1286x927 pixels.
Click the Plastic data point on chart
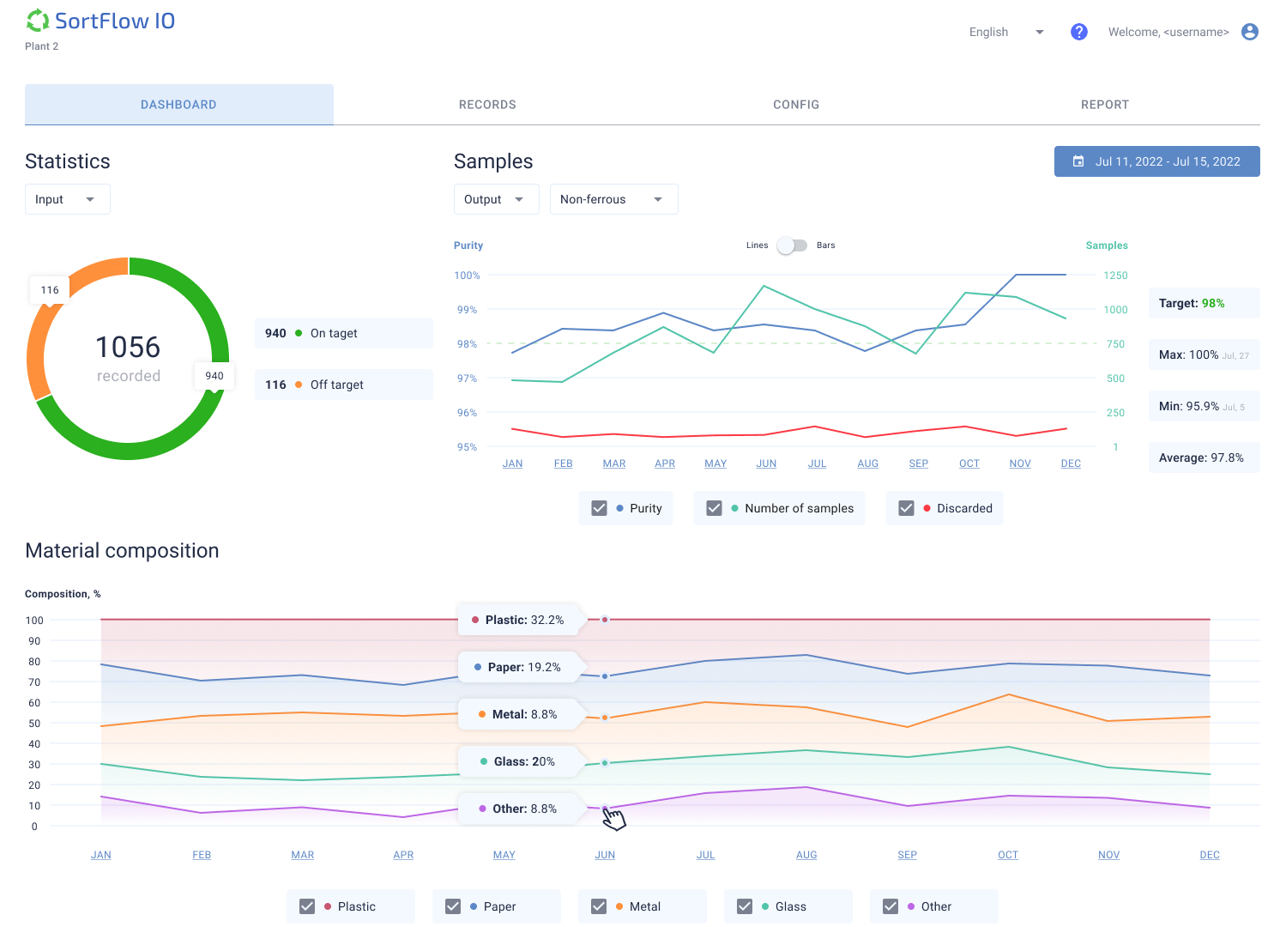tap(605, 619)
